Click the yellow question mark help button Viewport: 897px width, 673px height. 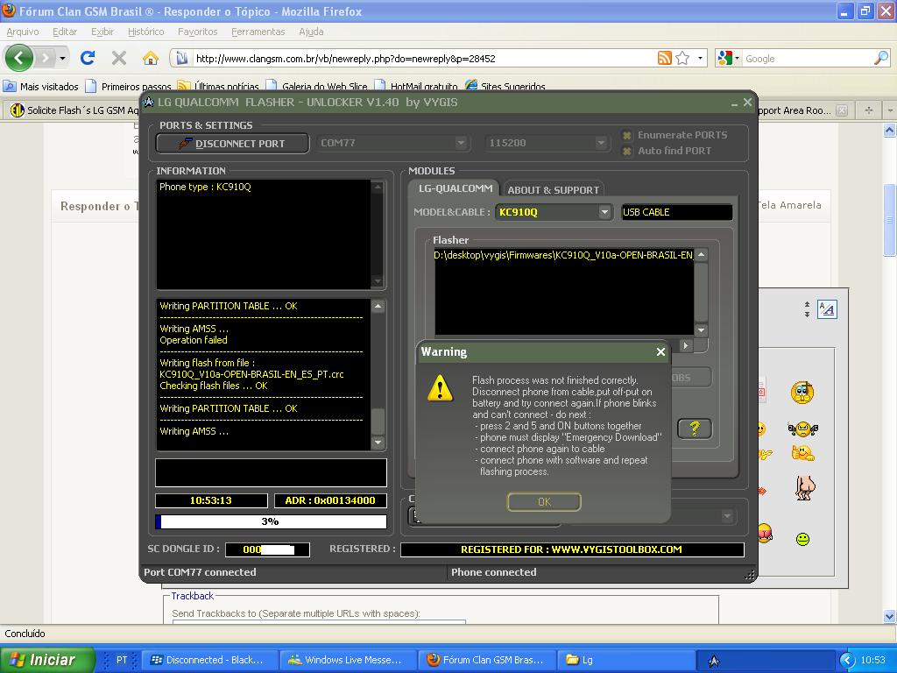pyautogui.click(x=695, y=428)
